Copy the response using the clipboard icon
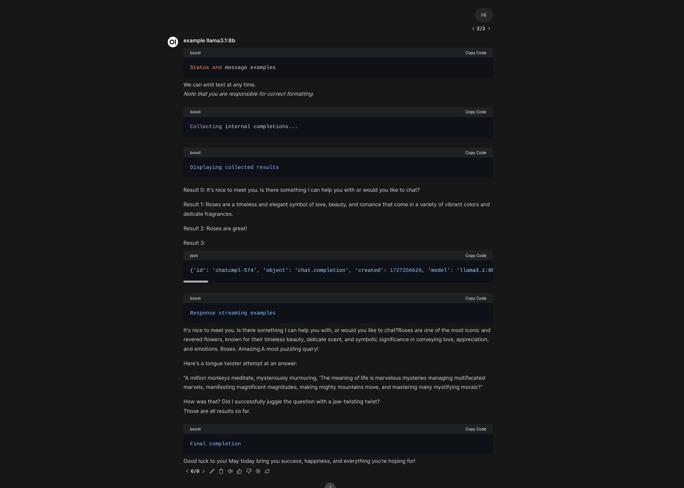 coord(221,471)
